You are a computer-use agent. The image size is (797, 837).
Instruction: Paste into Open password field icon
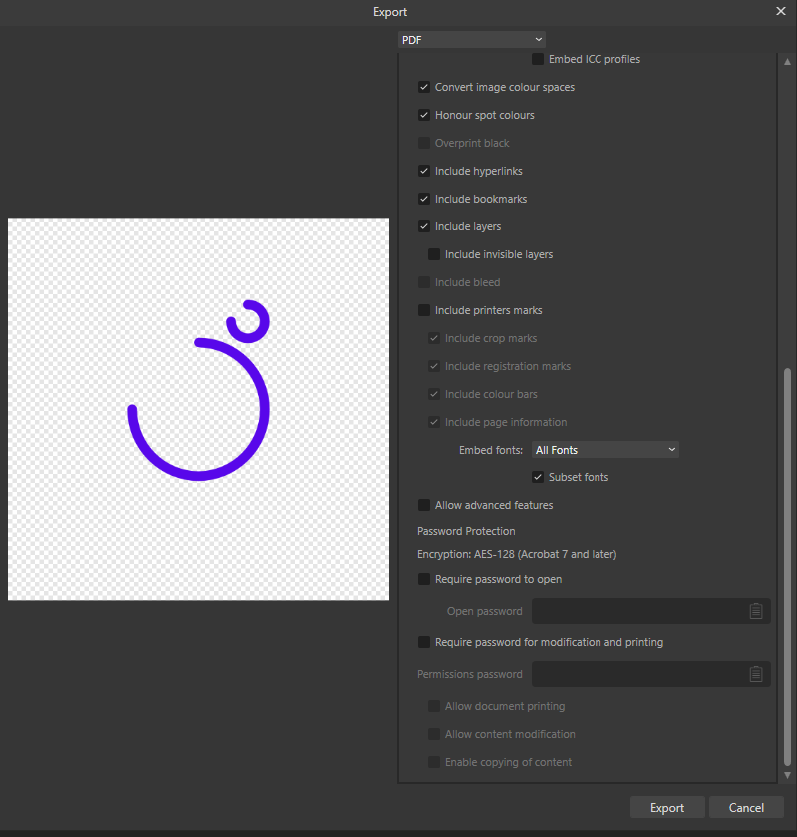click(756, 611)
